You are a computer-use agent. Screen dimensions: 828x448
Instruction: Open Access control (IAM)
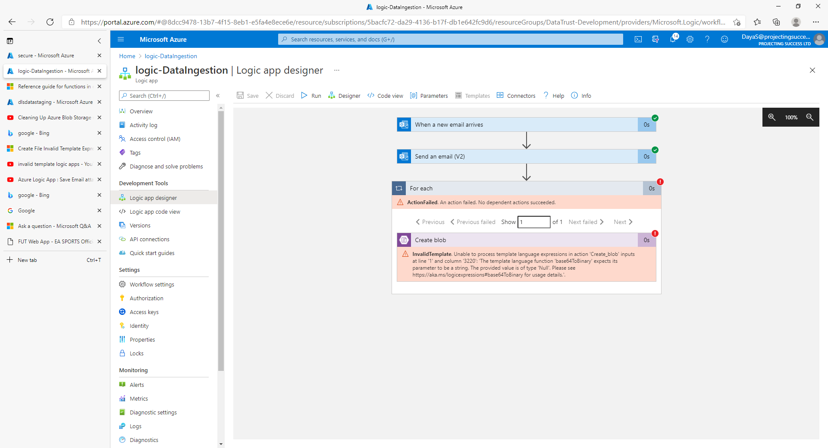[x=164, y=139]
